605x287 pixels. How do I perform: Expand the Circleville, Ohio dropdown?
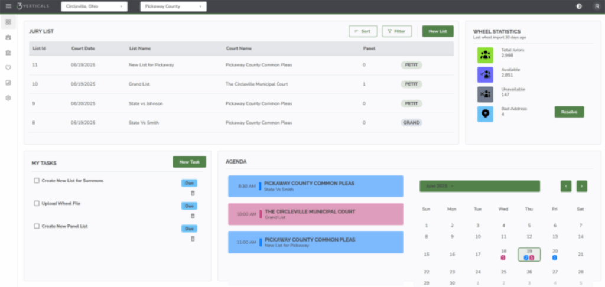point(94,6)
